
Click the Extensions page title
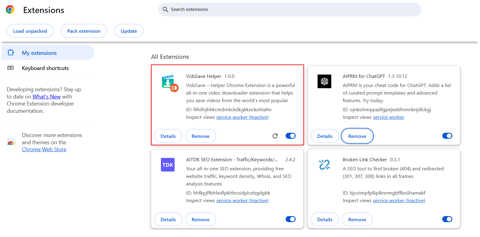44,10
